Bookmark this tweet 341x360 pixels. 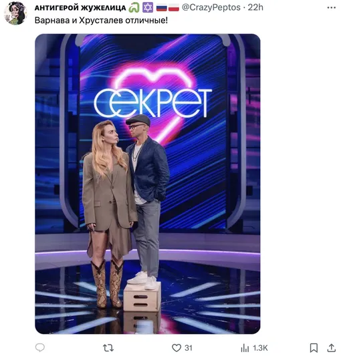314,348
